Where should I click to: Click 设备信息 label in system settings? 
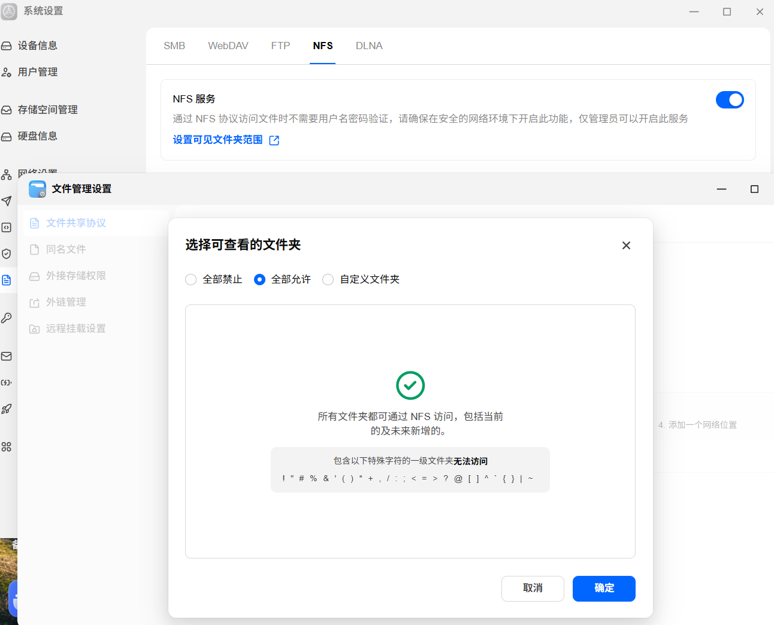(38, 46)
